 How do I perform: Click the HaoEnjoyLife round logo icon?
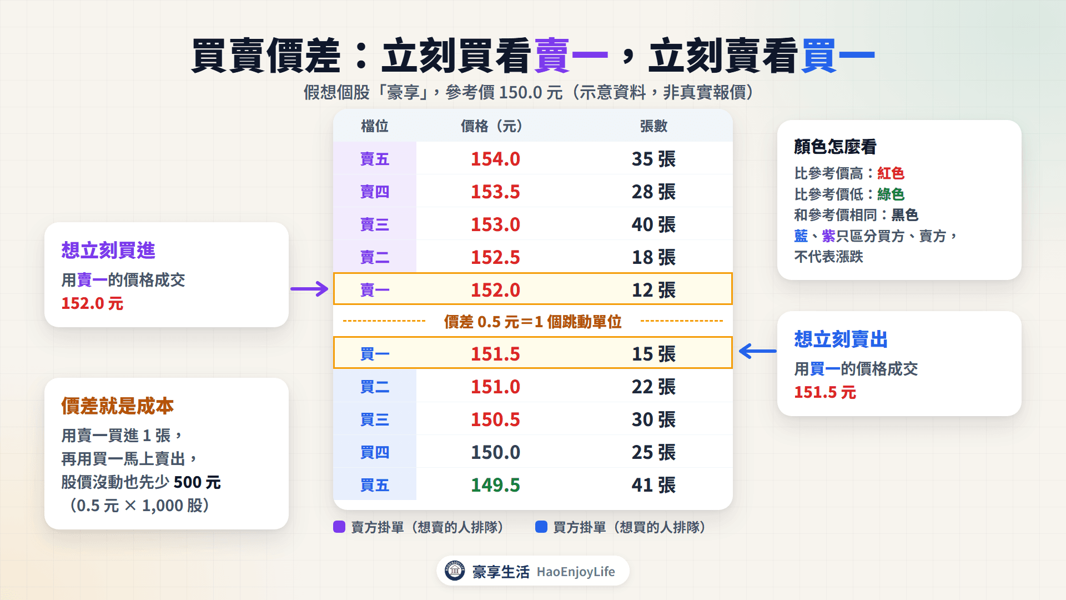pos(455,571)
